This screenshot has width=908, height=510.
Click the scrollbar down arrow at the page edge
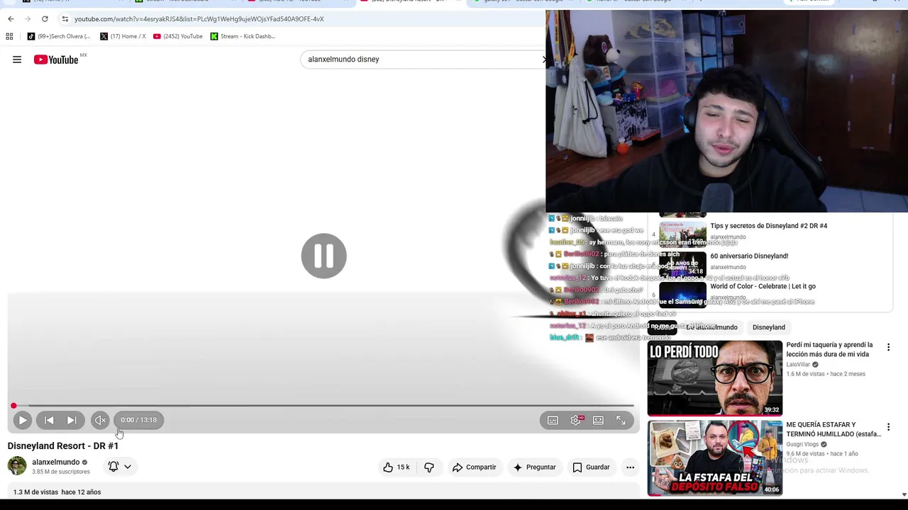pyautogui.click(x=904, y=494)
